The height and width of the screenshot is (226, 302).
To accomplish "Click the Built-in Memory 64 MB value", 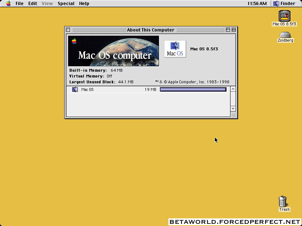I will click(x=117, y=70).
